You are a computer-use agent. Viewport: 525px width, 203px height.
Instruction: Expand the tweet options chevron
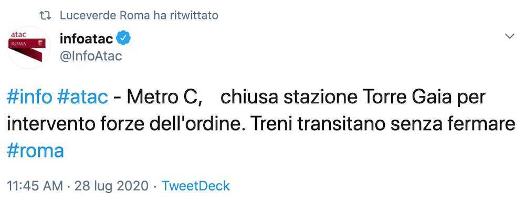click(x=510, y=36)
